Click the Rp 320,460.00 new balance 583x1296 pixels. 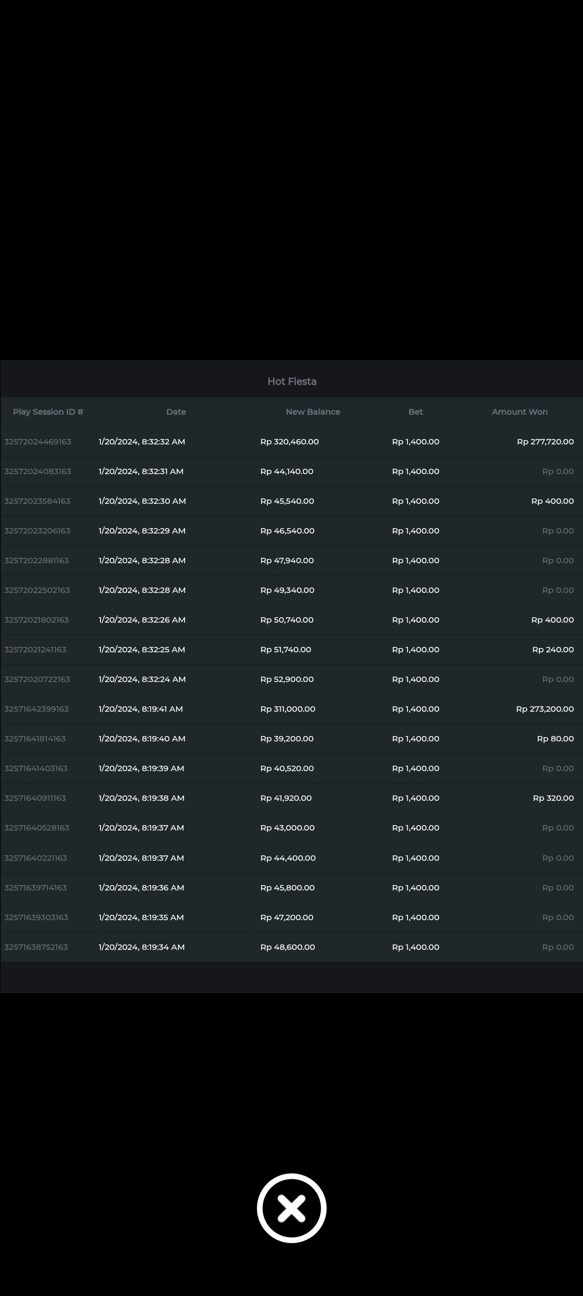coord(289,442)
